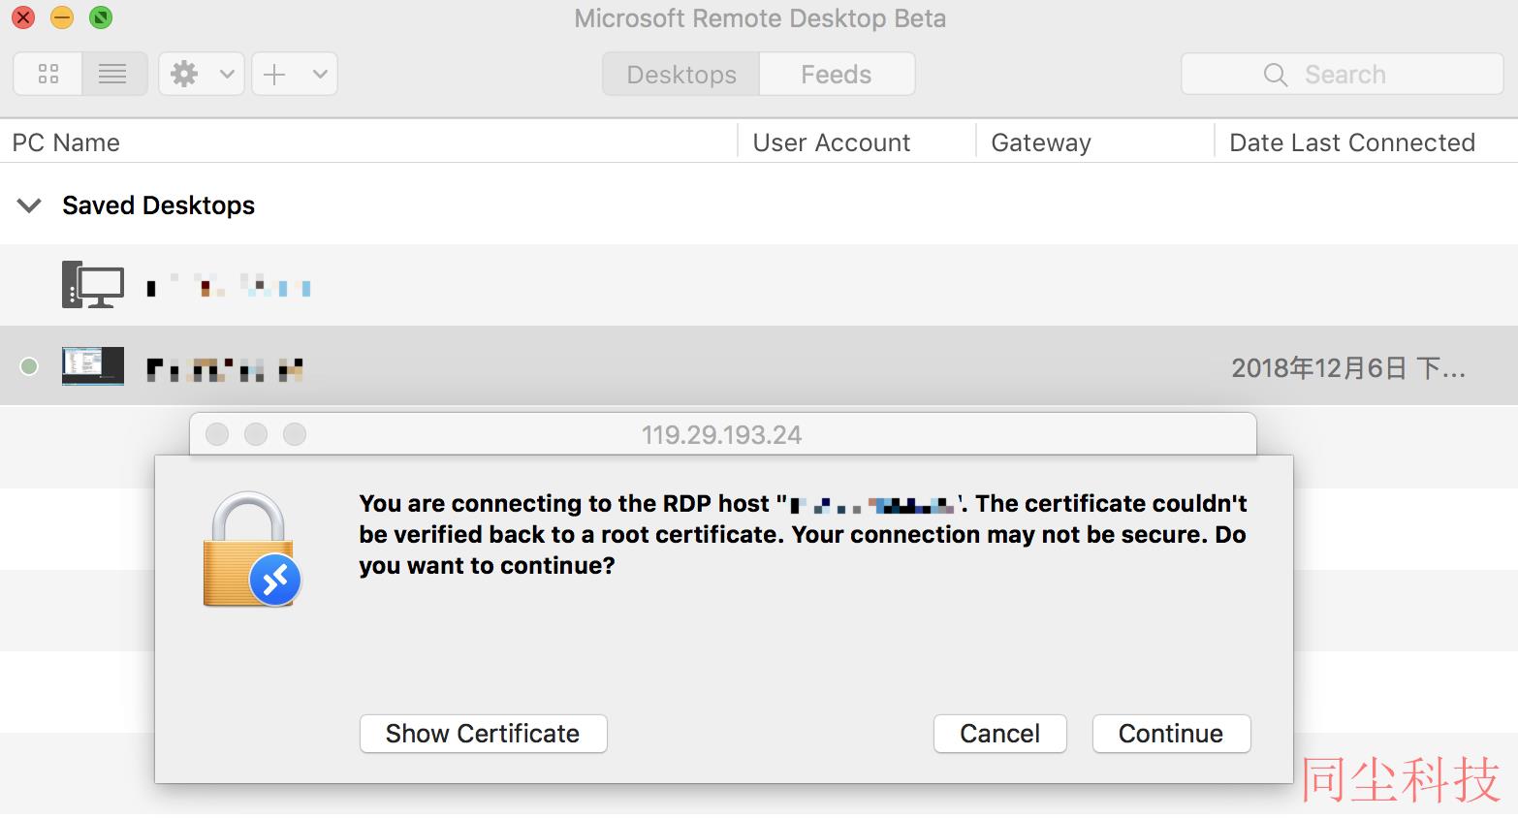Select the first saved desktop monitor icon
Image resolution: width=1518 pixels, height=818 pixels.
click(93, 285)
